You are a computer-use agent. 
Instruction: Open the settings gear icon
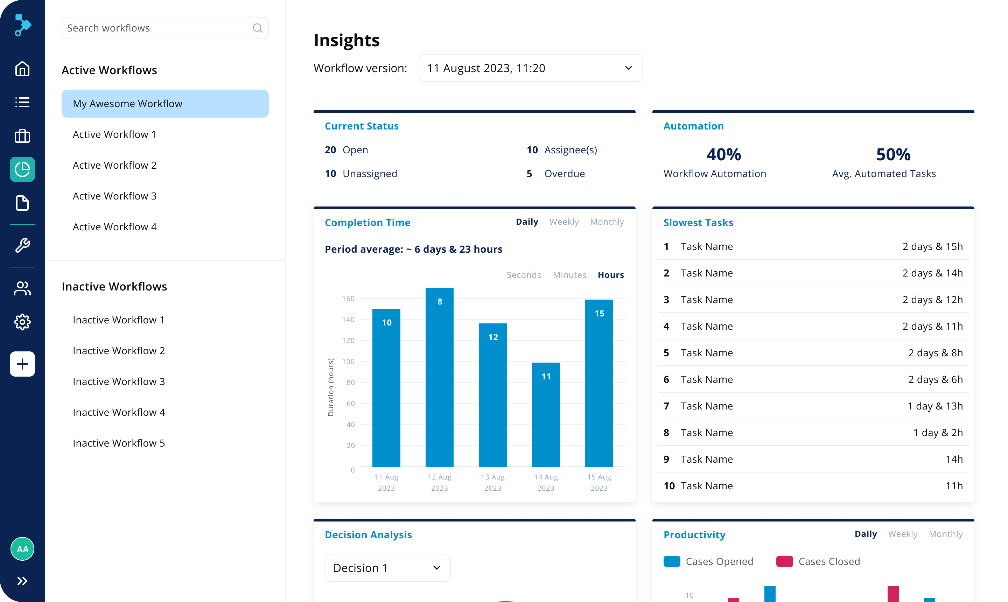click(22, 322)
